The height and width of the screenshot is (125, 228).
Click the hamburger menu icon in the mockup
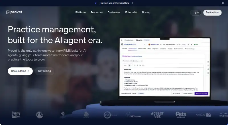pyautogui.click(x=122, y=40)
